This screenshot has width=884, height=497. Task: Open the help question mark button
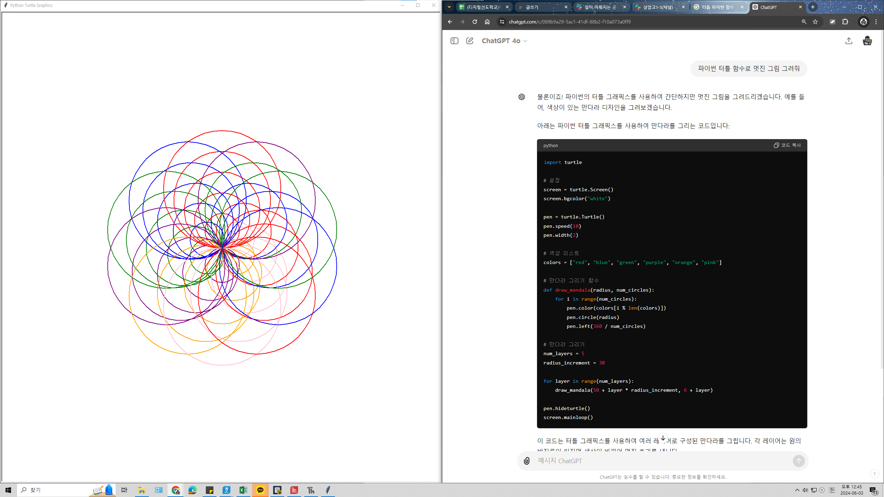pos(874,474)
